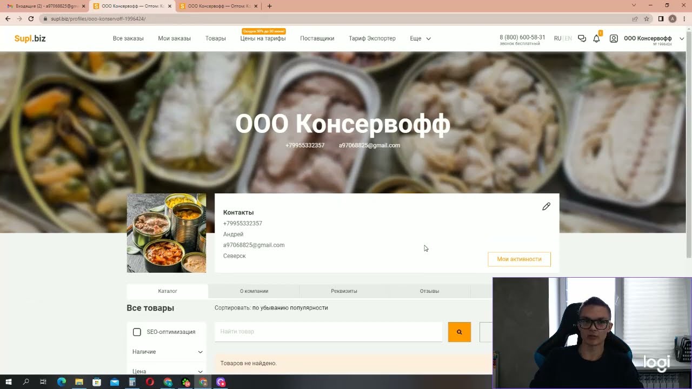Screen dimensions: 692x389
Task: Click the share page icon in the address bar
Action: click(x=635, y=18)
